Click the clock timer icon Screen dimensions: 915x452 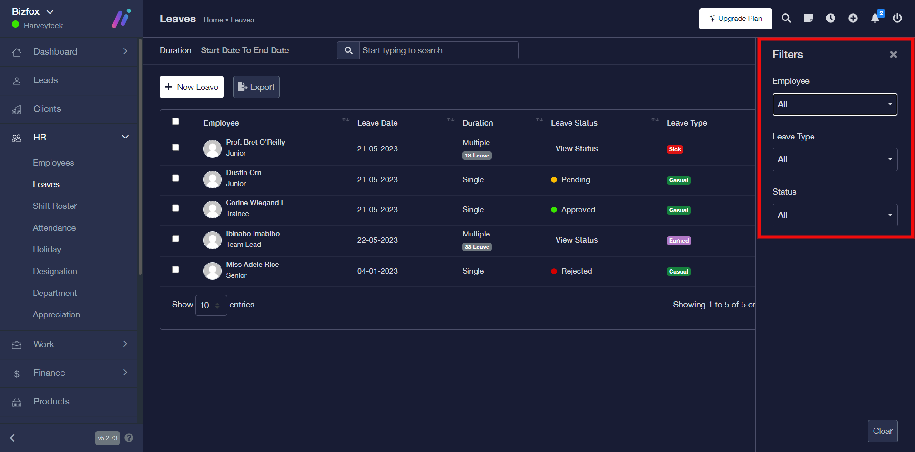tap(831, 19)
